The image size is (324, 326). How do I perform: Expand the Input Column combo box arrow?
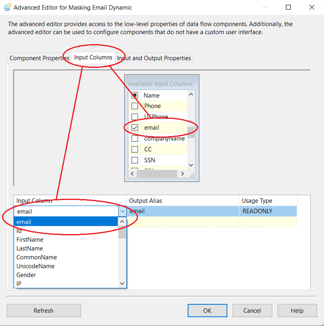(x=122, y=212)
